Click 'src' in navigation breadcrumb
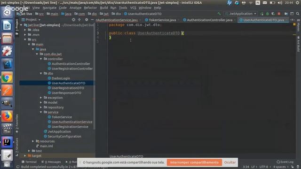This screenshot has width=301, height=169. tap(40, 14)
